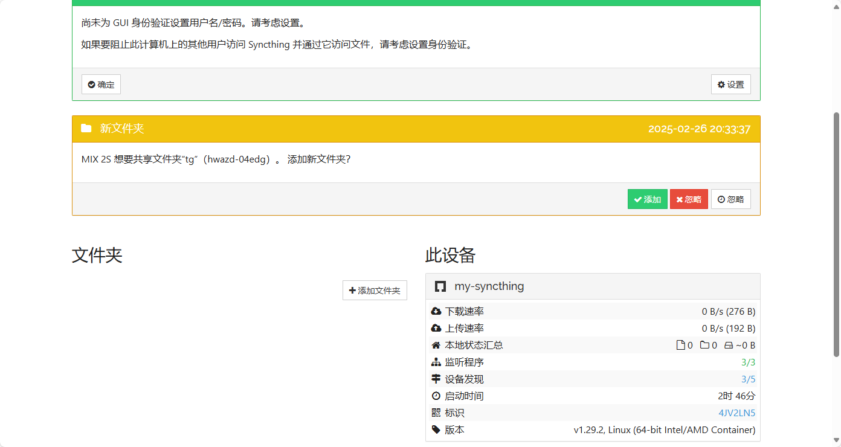Click the 设备发现 label
Image resolution: width=841 pixels, height=447 pixels.
tap(465, 379)
